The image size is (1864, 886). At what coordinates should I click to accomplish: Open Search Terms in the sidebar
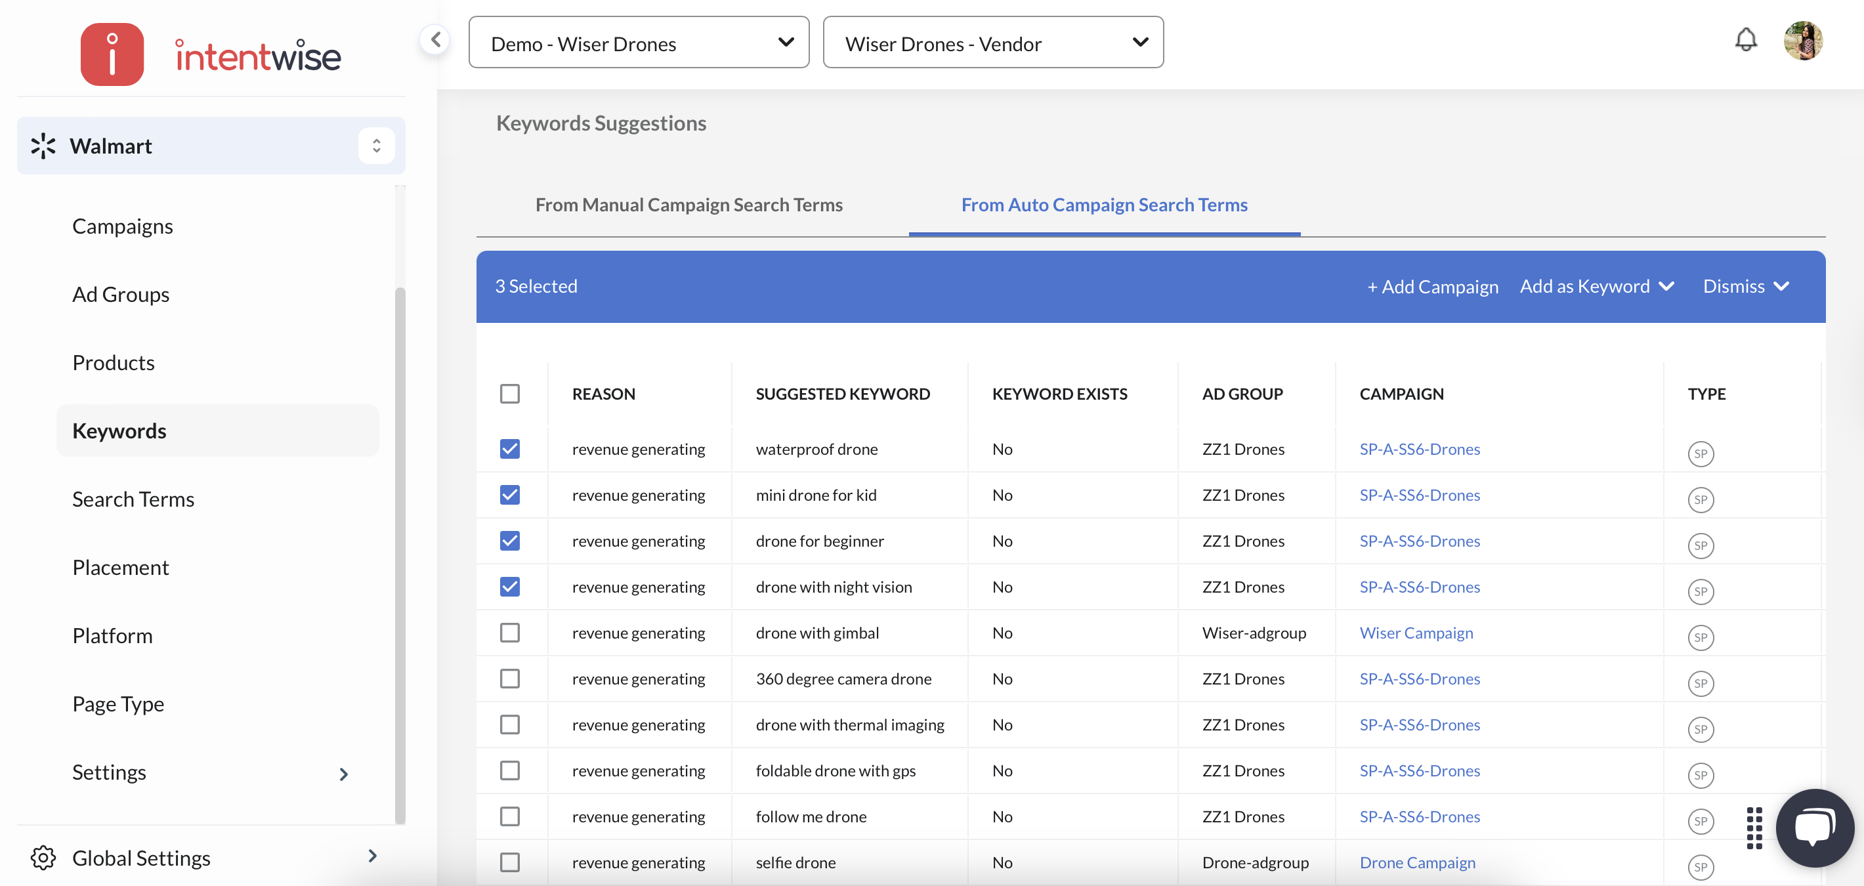pos(133,498)
